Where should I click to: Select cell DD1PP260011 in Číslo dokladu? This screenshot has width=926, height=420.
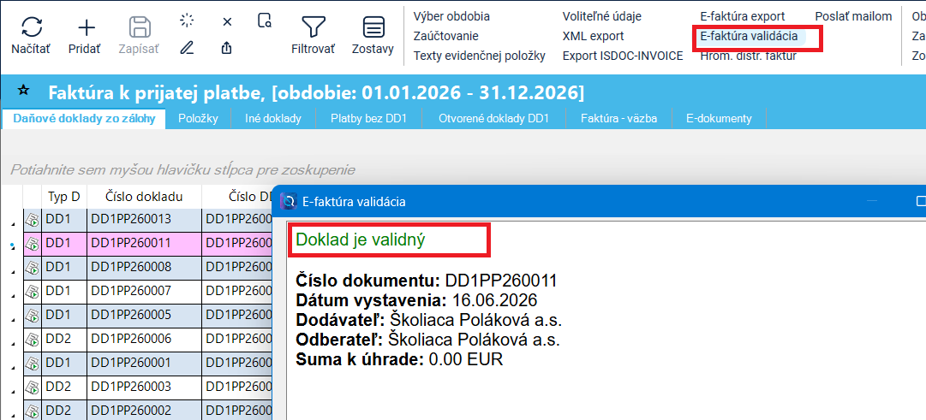(x=144, y=243)
